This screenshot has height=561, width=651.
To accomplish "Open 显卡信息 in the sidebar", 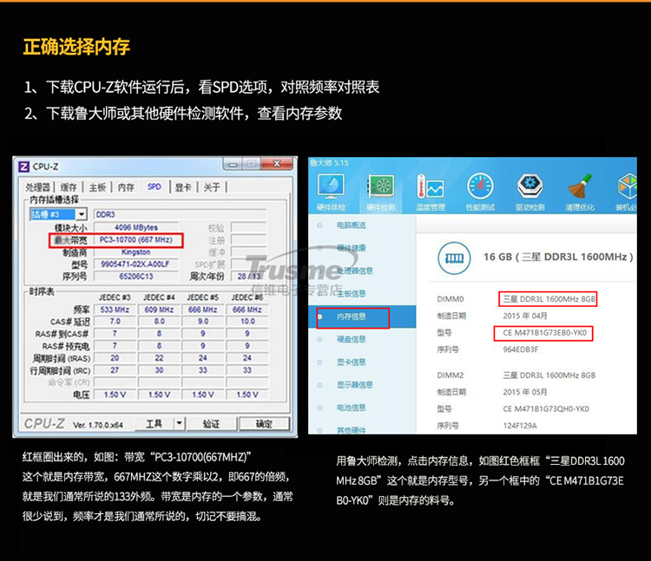I will click(352, 362).
